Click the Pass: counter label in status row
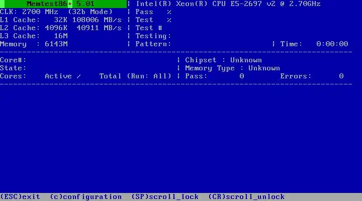This screenshot has height=201, width=362. coord(196,76)
